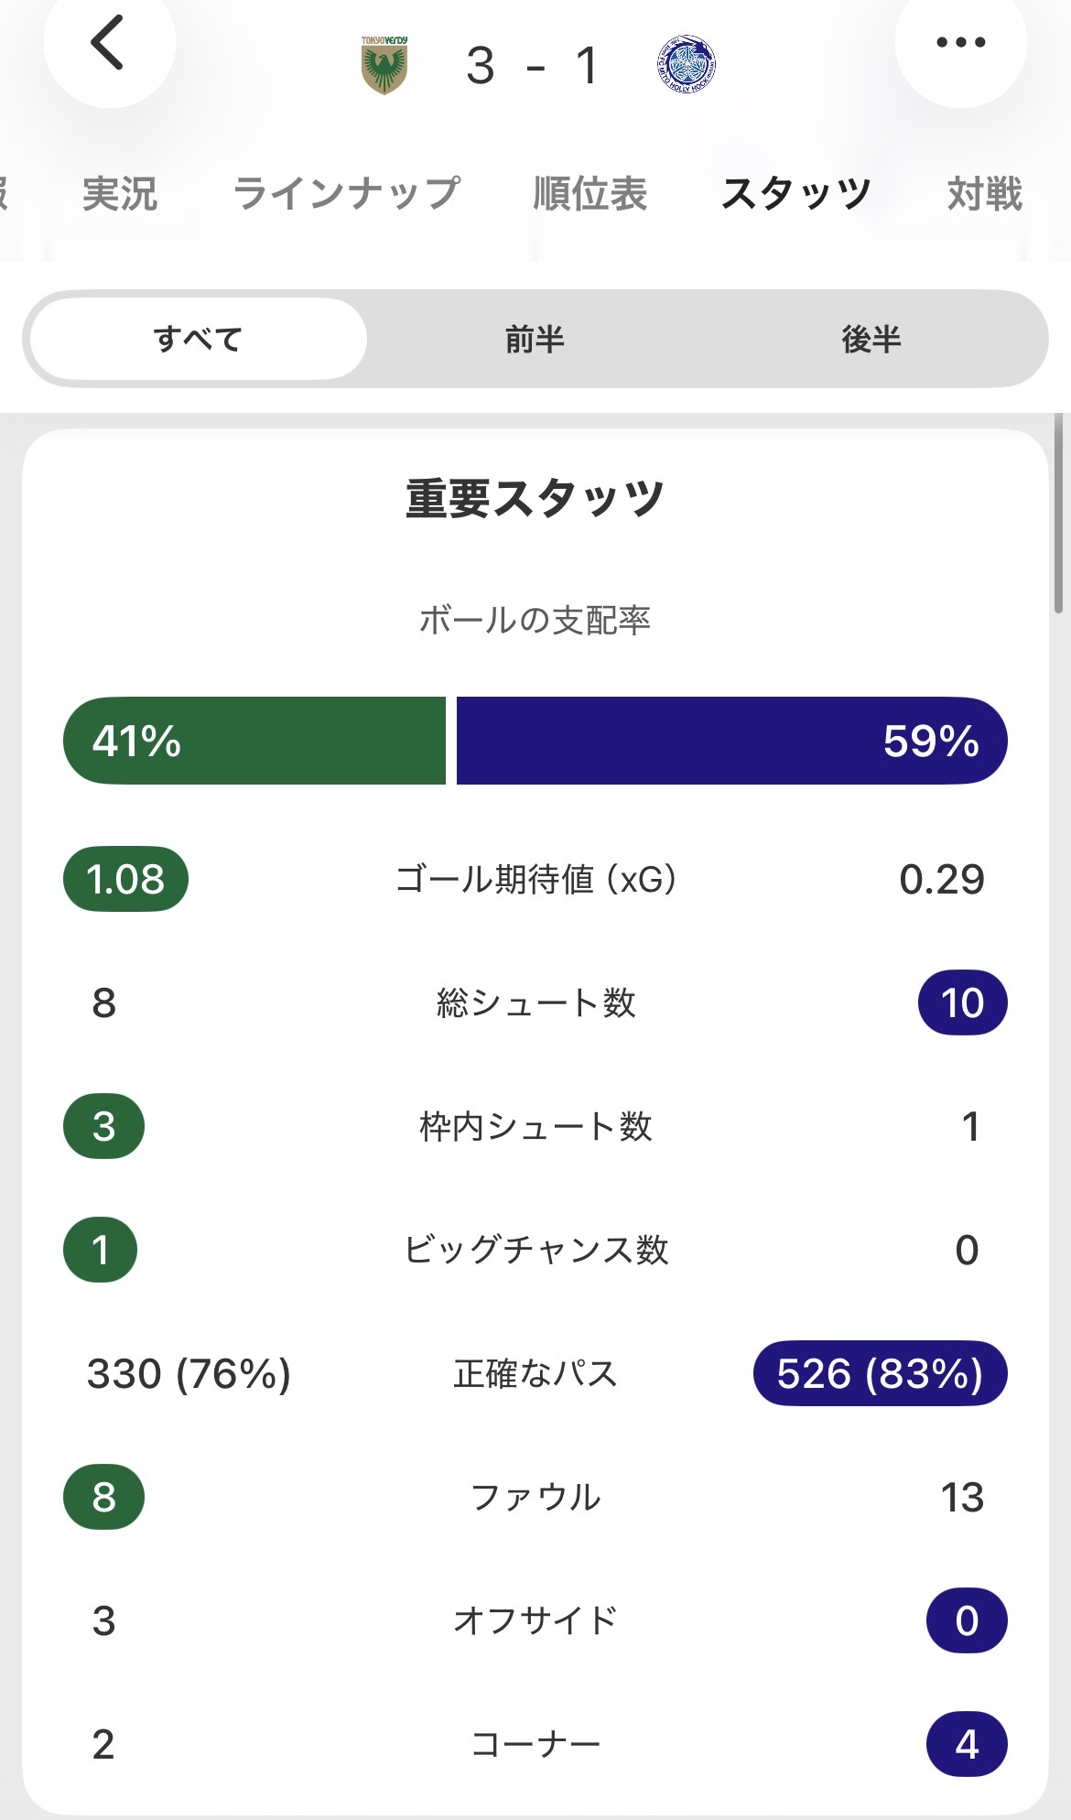The height and width of the screenshot is (1820, 1071).
Task: Switch stats to 後半 (second half)
Action: pos(871,340)
